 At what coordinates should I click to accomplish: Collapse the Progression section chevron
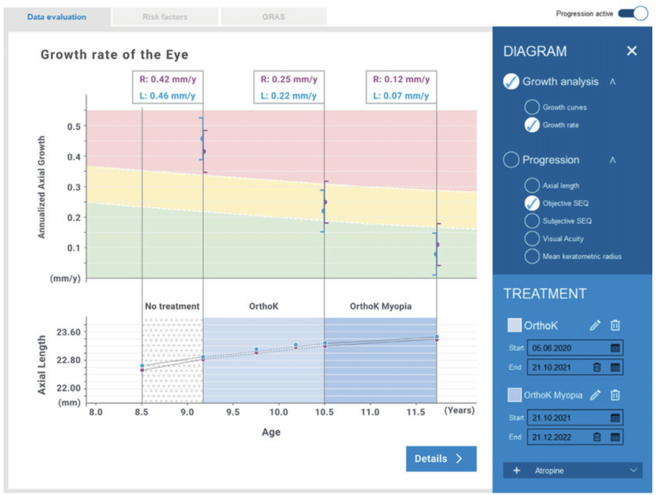coord(613,160)
